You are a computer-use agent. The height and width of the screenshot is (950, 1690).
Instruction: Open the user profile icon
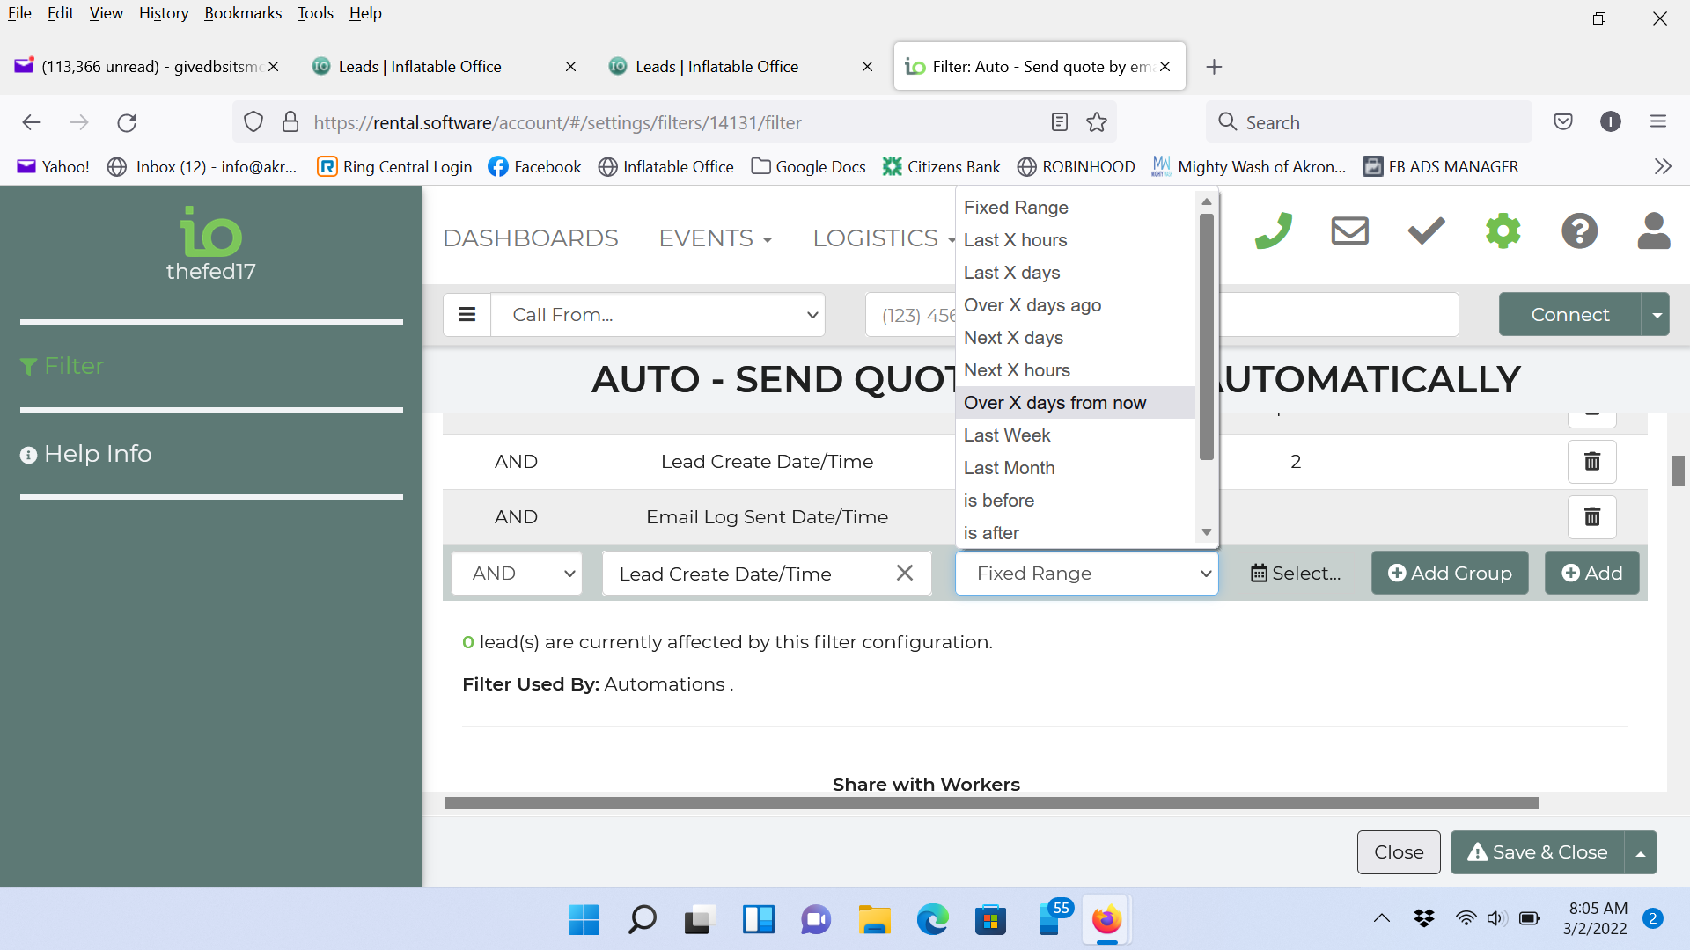tap(1654, 231)
